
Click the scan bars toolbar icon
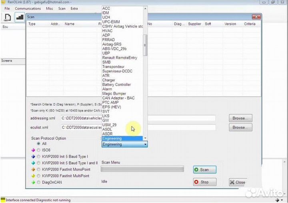tap(20, 17)
